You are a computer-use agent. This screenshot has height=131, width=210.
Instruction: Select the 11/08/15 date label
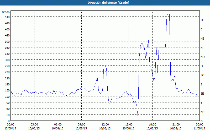pyautogui.click(x=199, y=128)
